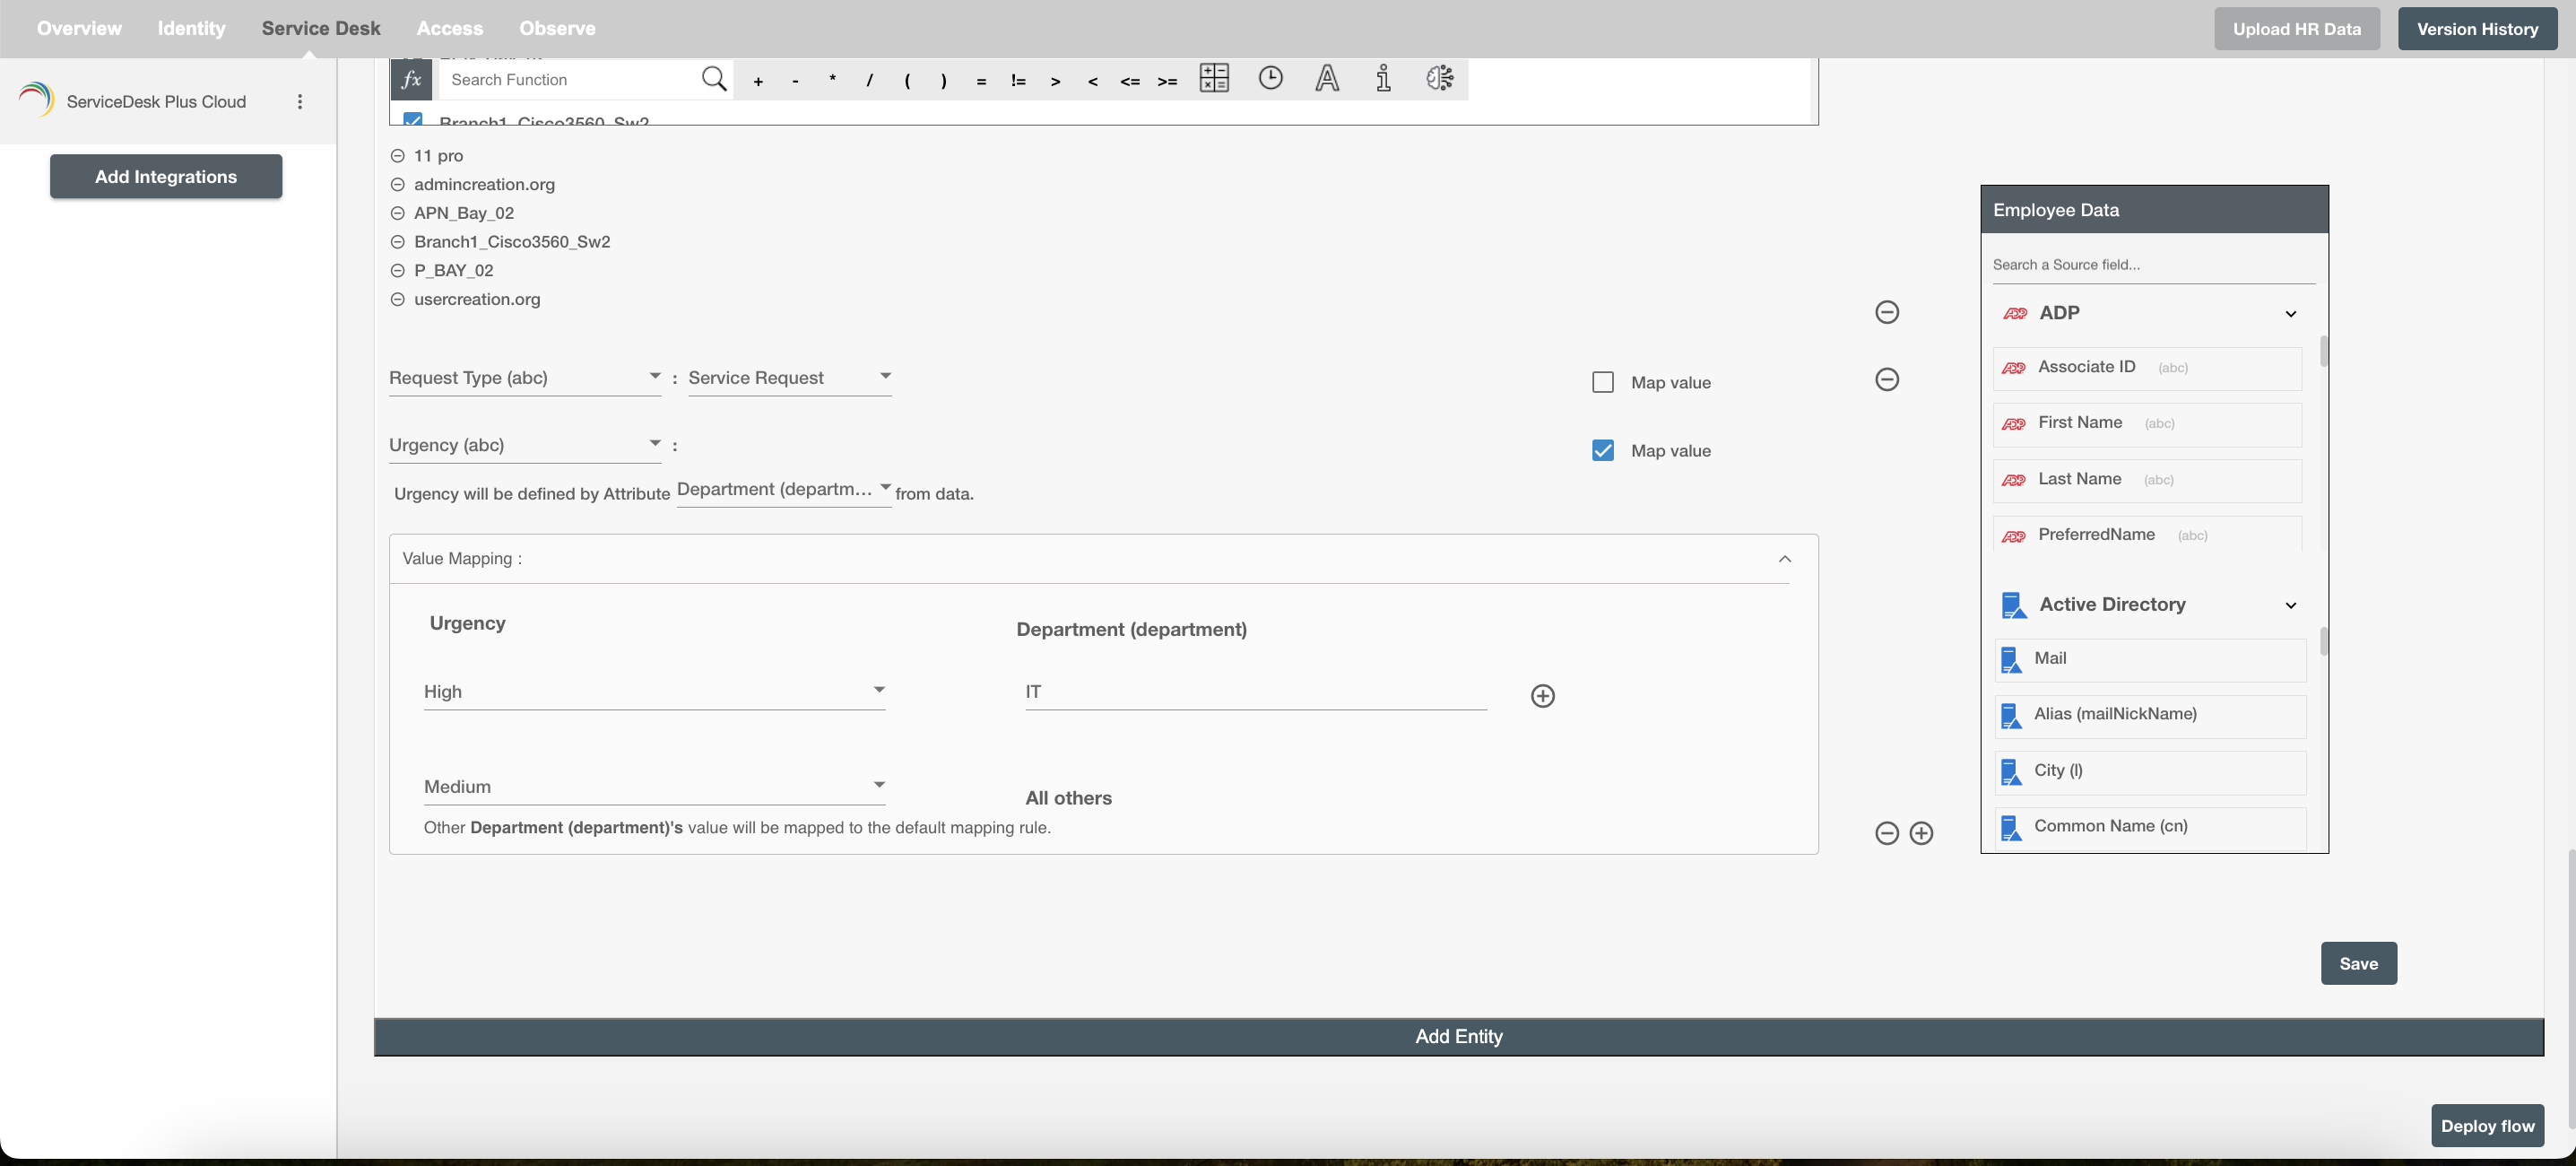Enable Map value checkbox for Urgency
The width and height of the screenshot is (2576, 1166).
pos(1603,450)
